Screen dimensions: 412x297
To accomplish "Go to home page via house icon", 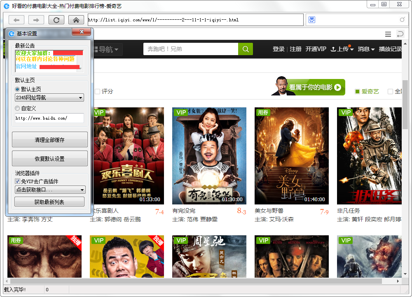I will tap(76, 20).
